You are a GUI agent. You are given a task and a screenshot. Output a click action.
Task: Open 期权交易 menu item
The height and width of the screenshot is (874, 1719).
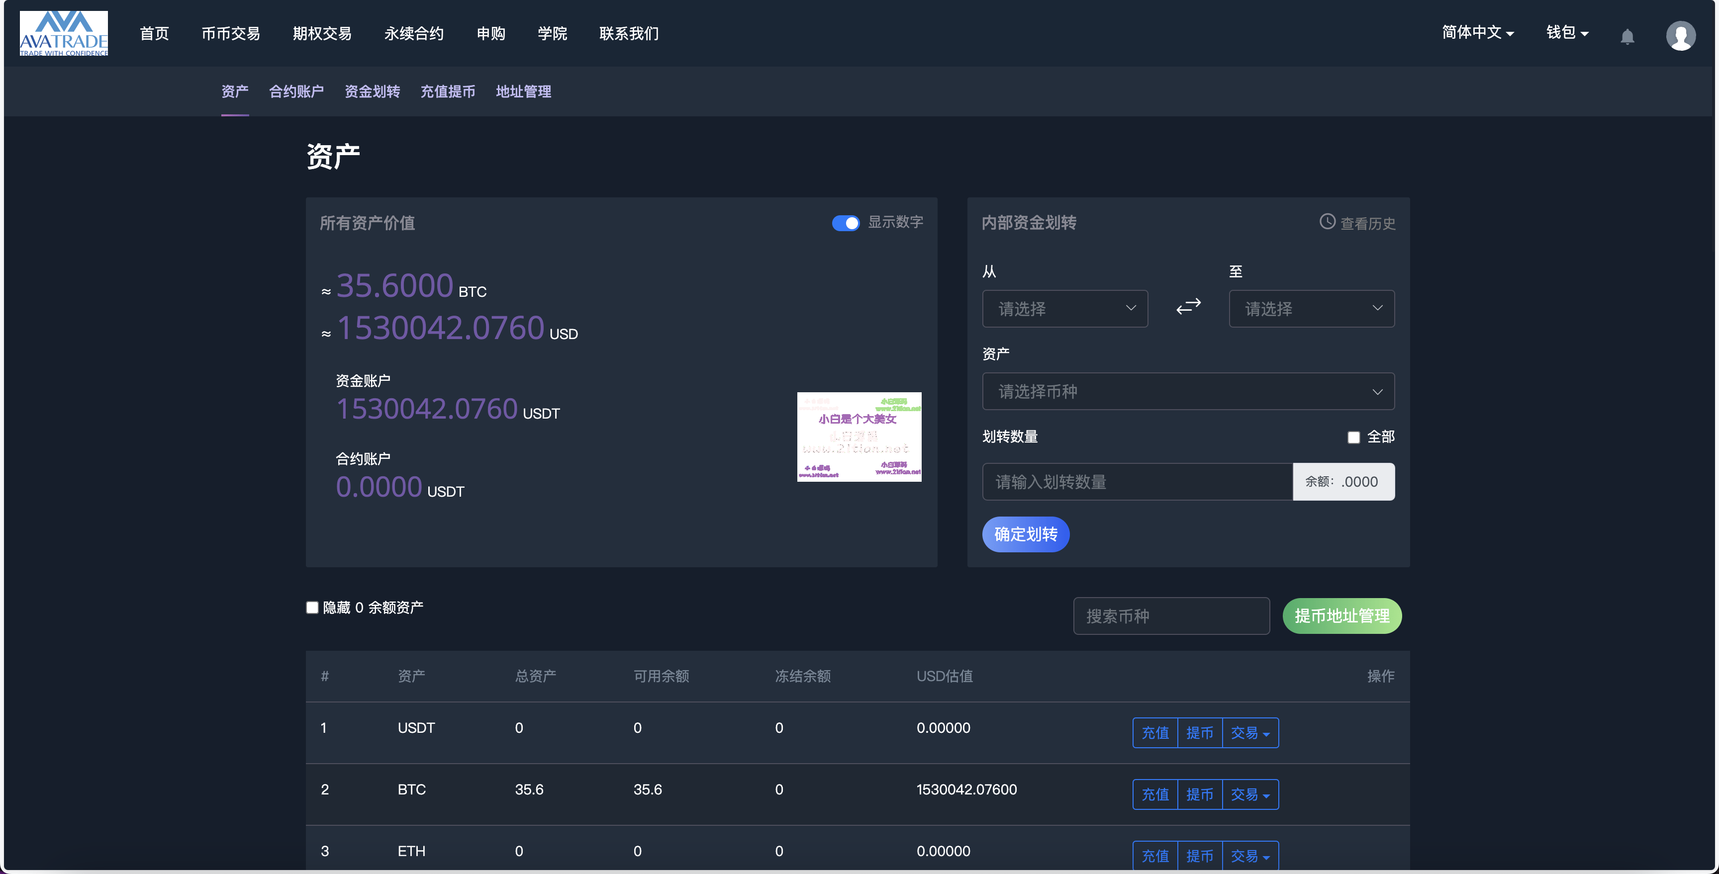[322, 33]
